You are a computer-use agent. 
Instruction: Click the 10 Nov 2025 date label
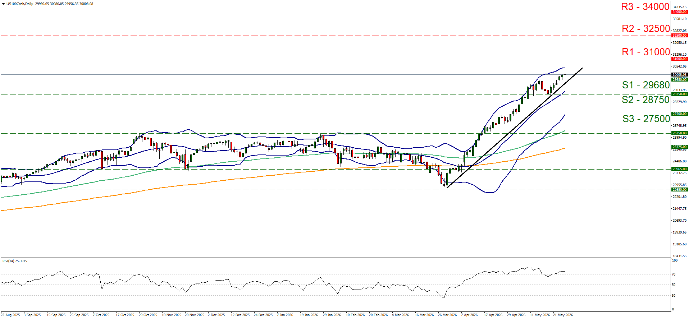(172, 315)
